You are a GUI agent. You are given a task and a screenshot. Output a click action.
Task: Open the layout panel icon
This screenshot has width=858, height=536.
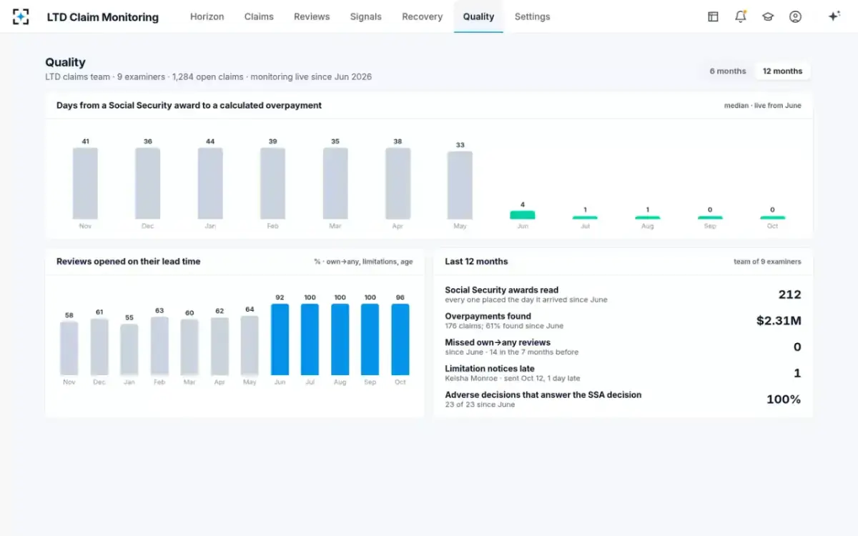pyautogui.click(x=713, y=16)
